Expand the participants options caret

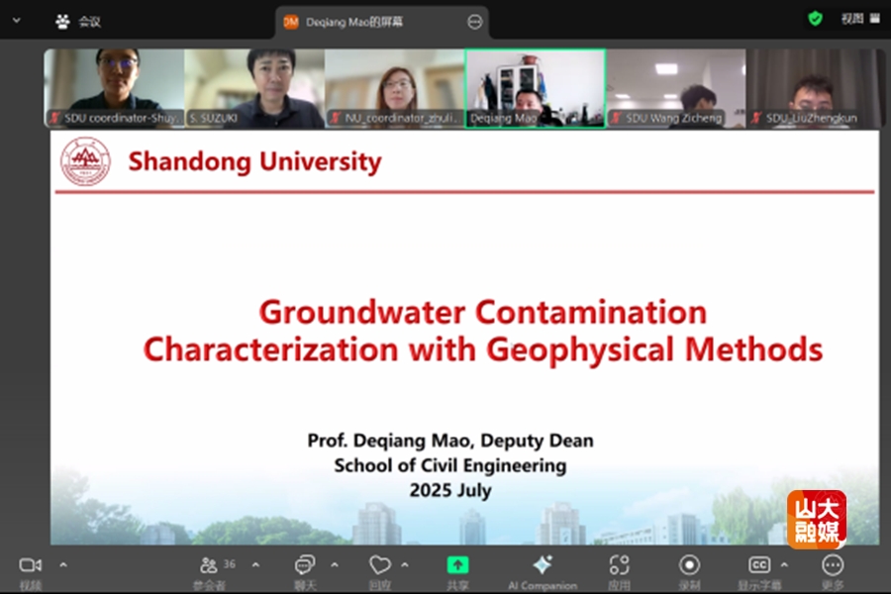pos(255,565)
